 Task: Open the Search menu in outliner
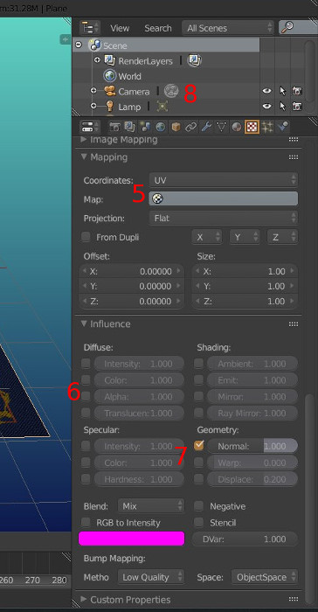158,28
